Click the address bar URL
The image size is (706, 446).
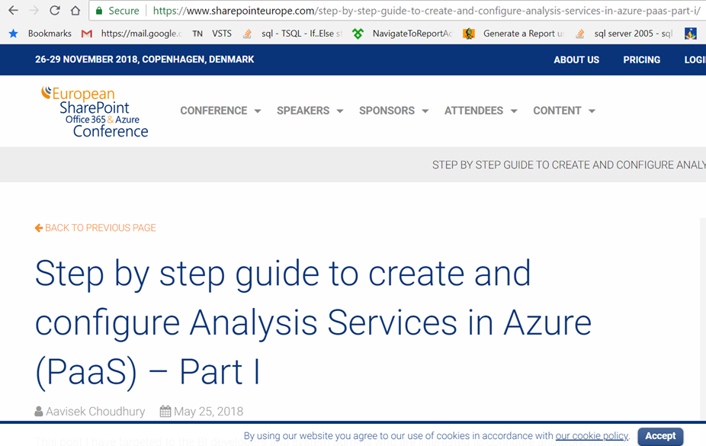(x=426, y=11)
